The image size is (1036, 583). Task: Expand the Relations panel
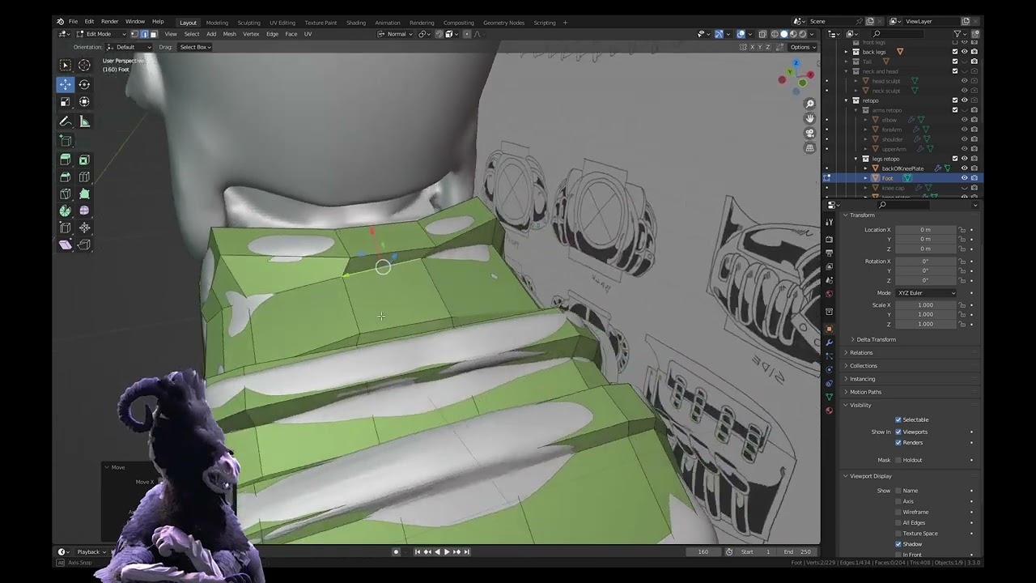(860, 352)
